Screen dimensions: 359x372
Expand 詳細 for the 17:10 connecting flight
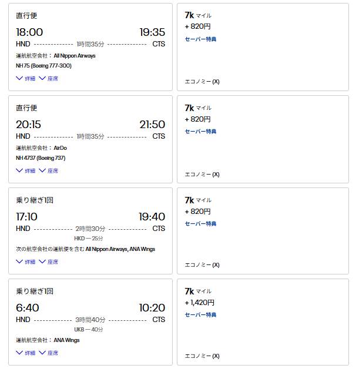pyautogui.click(x=26, y=262)
